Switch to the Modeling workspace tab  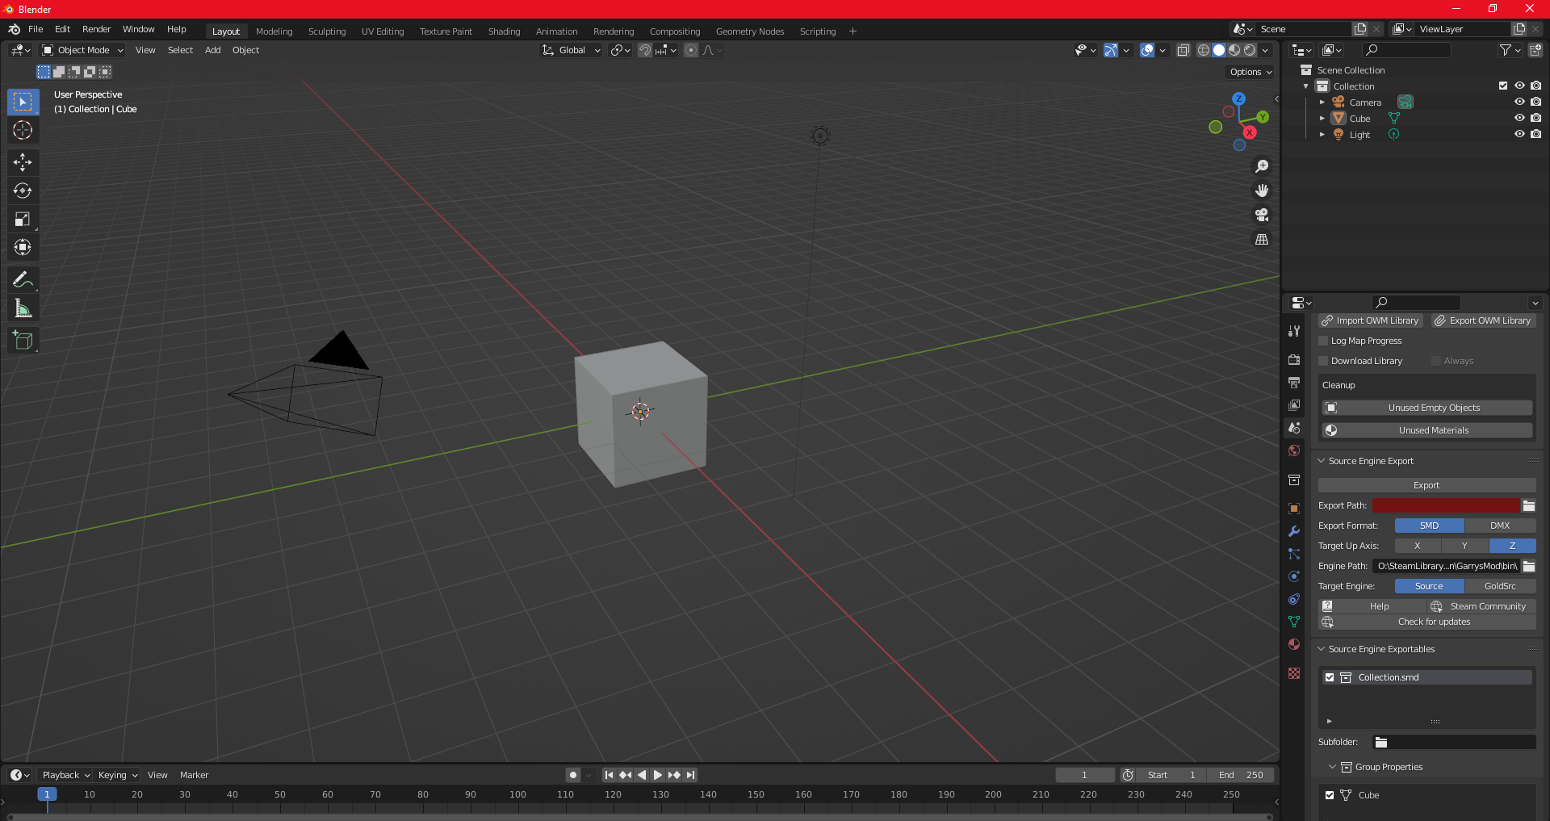(274, 31)
